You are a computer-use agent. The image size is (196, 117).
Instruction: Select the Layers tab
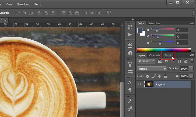(x=141, y=55)
